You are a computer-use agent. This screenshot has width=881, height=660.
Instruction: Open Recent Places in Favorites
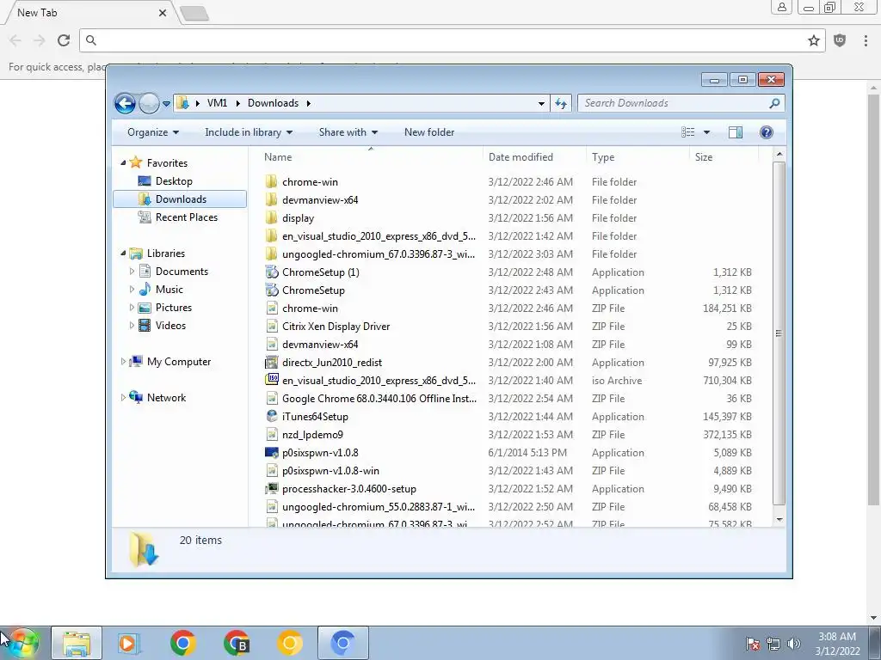[186, 217]
